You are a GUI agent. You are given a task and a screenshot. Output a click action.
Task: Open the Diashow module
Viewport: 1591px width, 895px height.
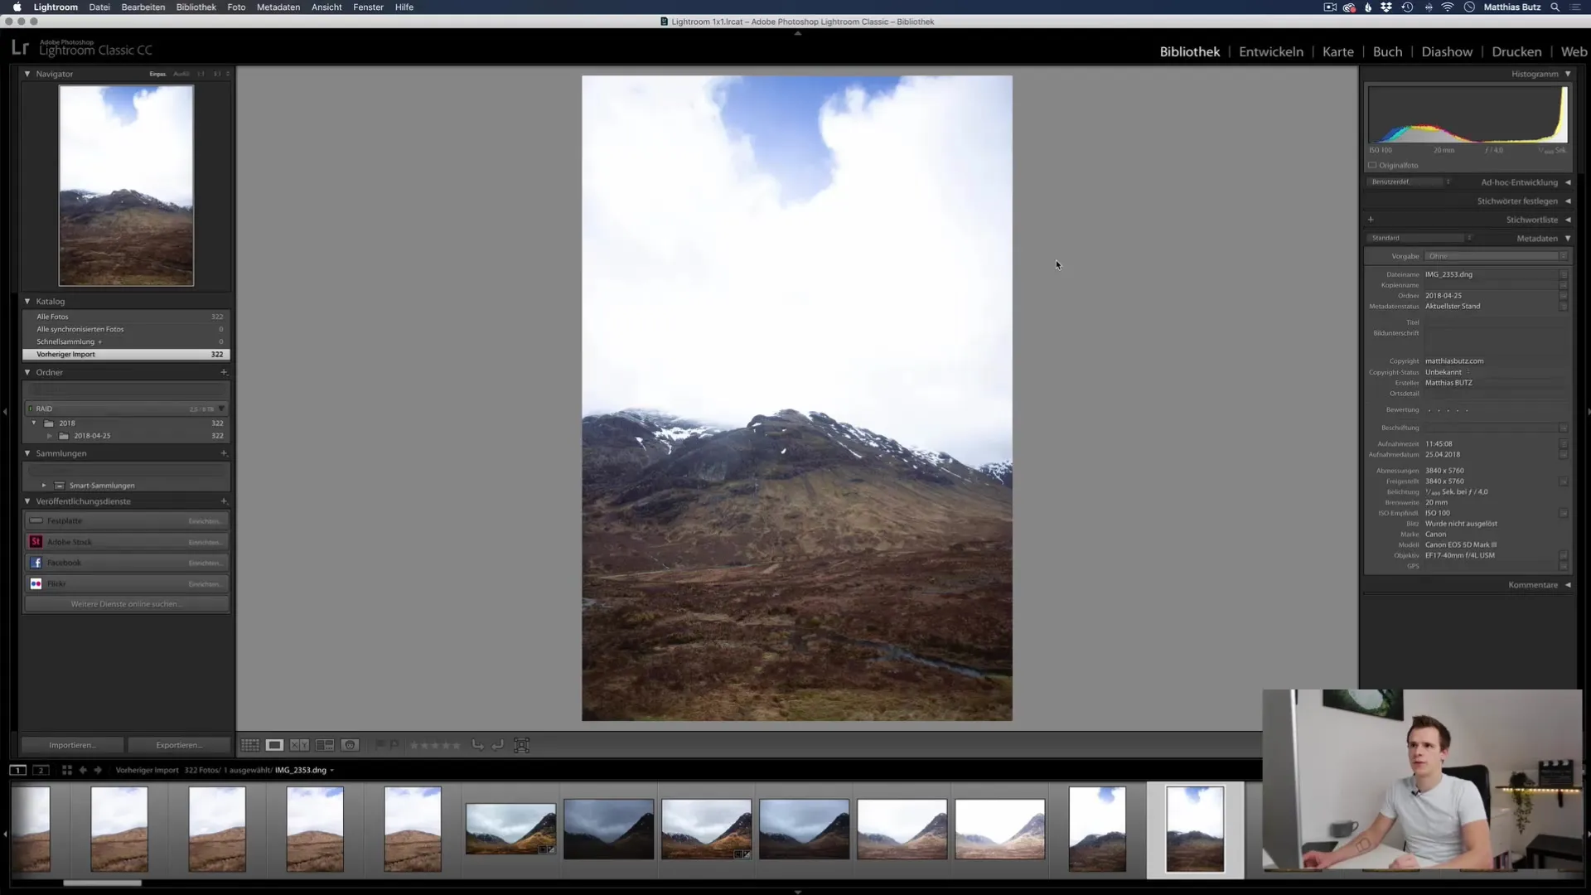(x=1447, y=51)
